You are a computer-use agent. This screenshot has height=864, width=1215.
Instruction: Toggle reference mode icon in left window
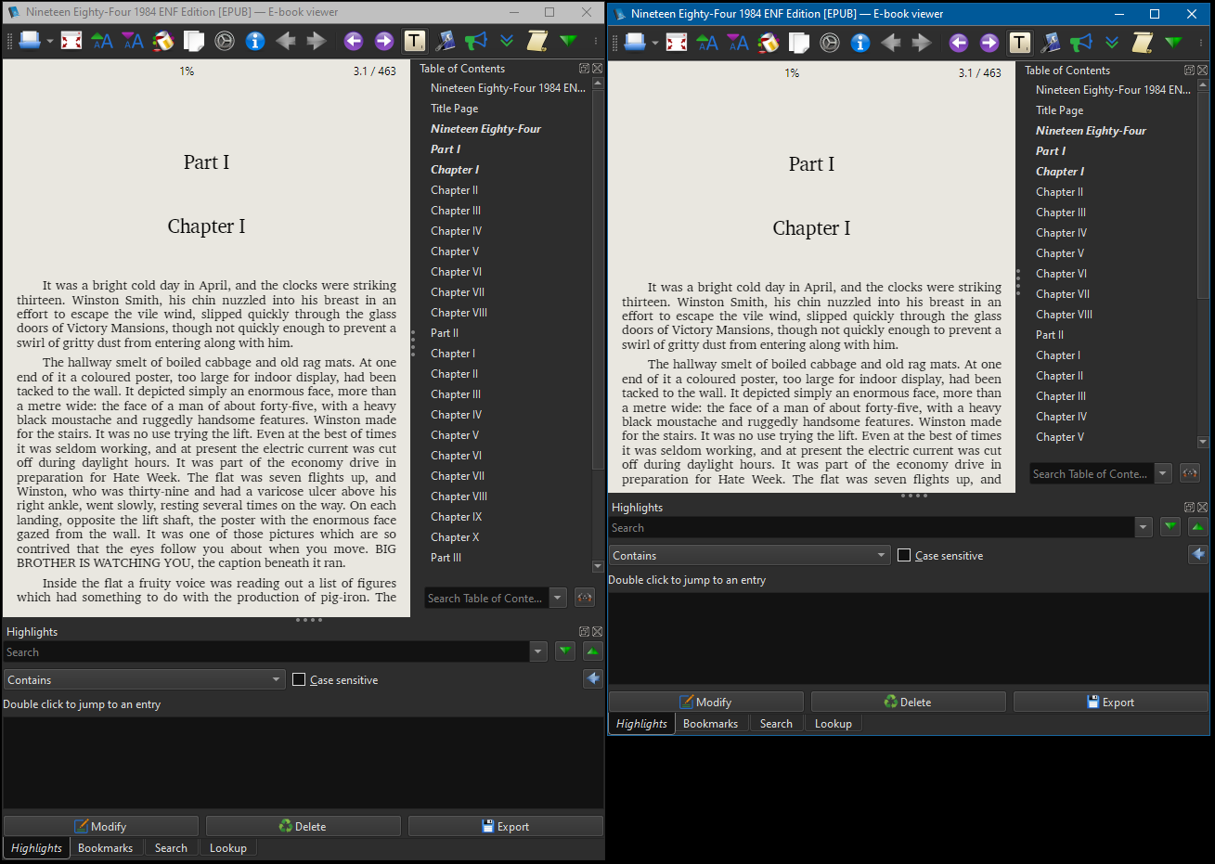coord(225,41)
